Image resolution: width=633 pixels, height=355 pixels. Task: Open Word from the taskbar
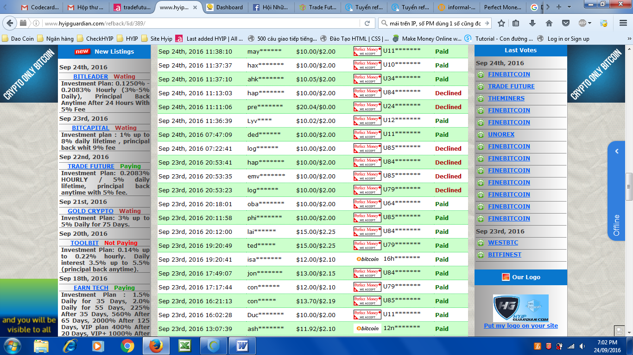click(x=242, y=346)
